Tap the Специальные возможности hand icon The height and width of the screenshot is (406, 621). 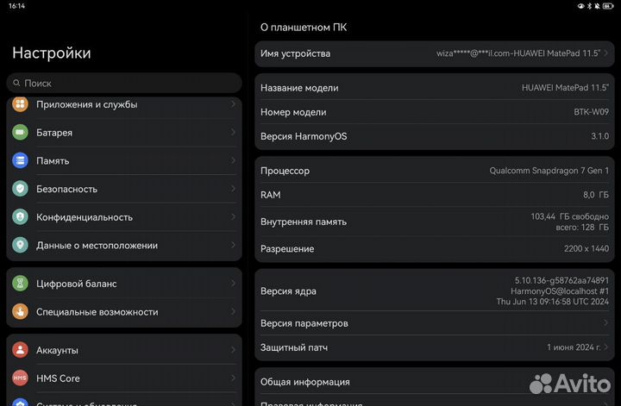(x=20, y=311)
